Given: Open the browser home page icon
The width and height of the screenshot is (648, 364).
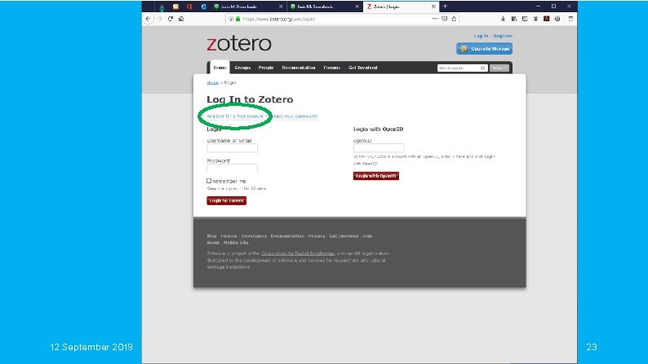Looking at the screenshot, I should tap(181, 19).
